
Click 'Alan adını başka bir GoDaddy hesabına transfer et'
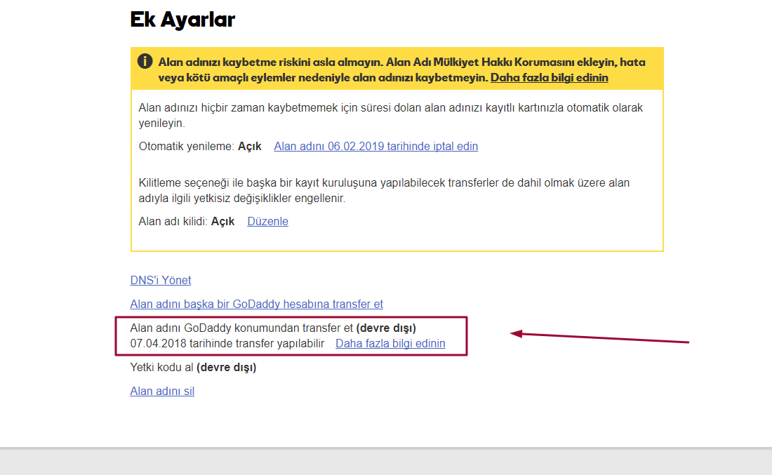[x=256, y=305]
